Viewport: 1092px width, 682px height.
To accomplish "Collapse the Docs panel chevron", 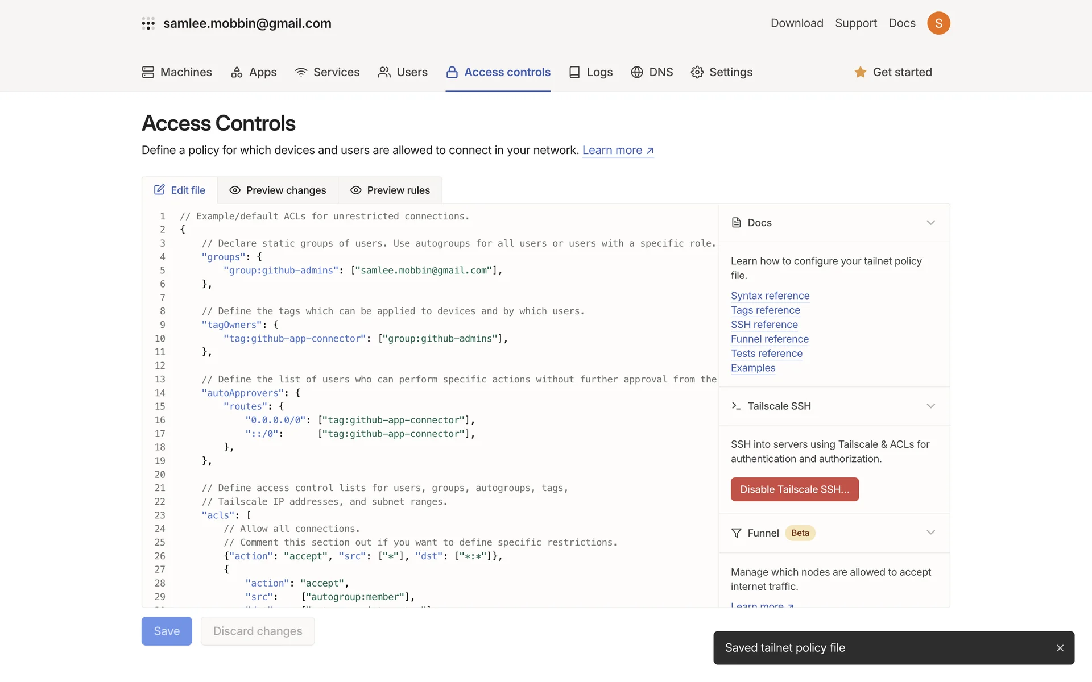I will click(x=930, y=223).
